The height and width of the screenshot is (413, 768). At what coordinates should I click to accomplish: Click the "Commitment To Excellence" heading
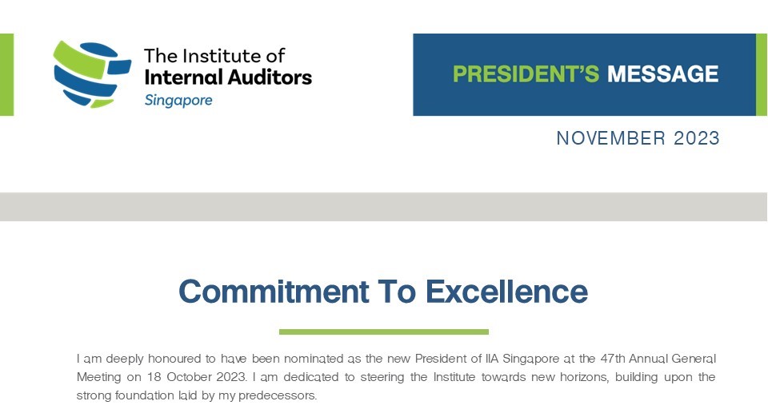tap(383, 291)
